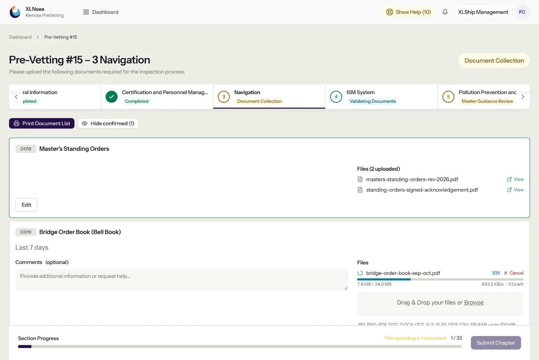Open notifications bell
The height and width of the screenshot is (360, 539).
point(445,12)
